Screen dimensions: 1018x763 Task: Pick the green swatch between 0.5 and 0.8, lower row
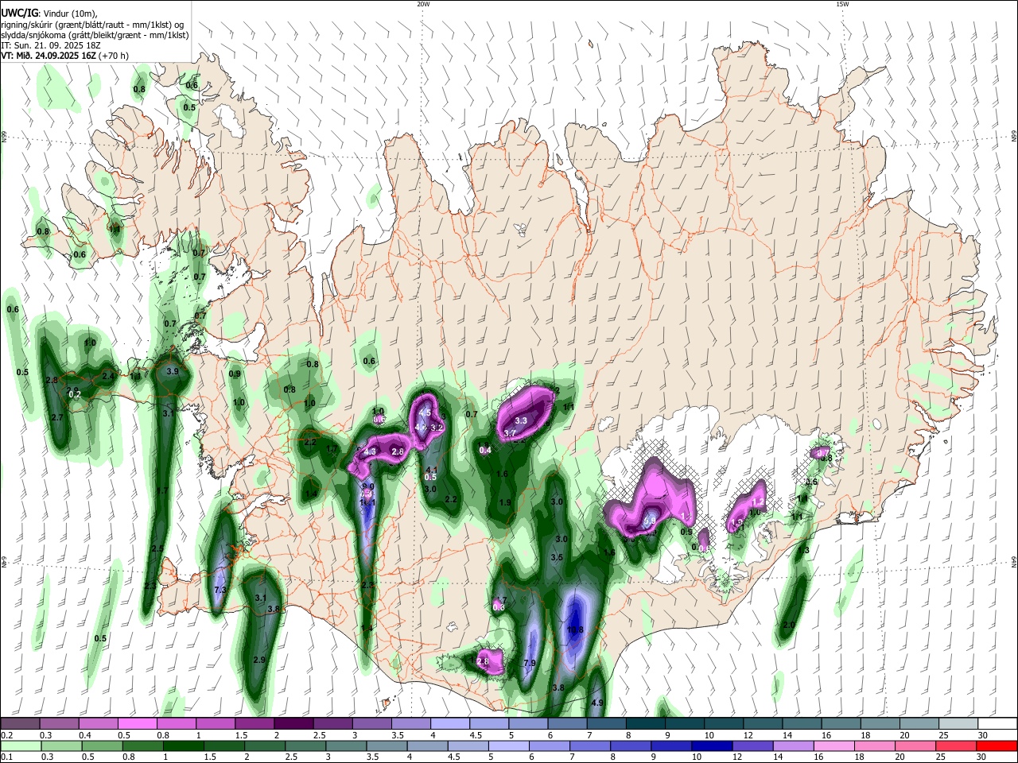[102, 746]
